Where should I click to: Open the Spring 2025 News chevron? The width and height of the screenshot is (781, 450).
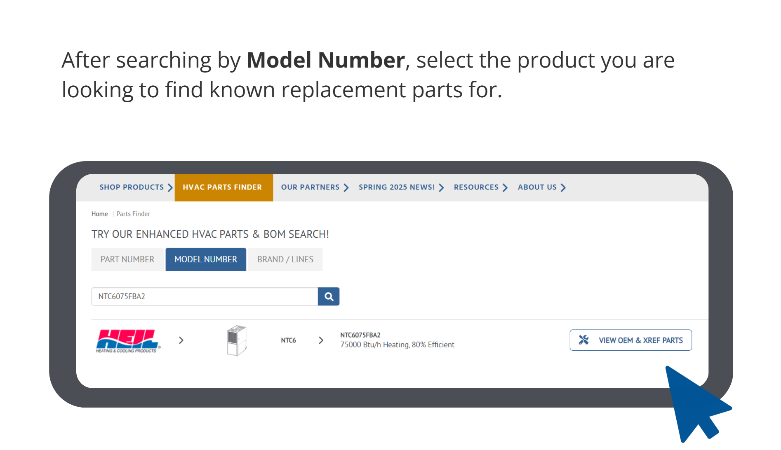[441, 188]
